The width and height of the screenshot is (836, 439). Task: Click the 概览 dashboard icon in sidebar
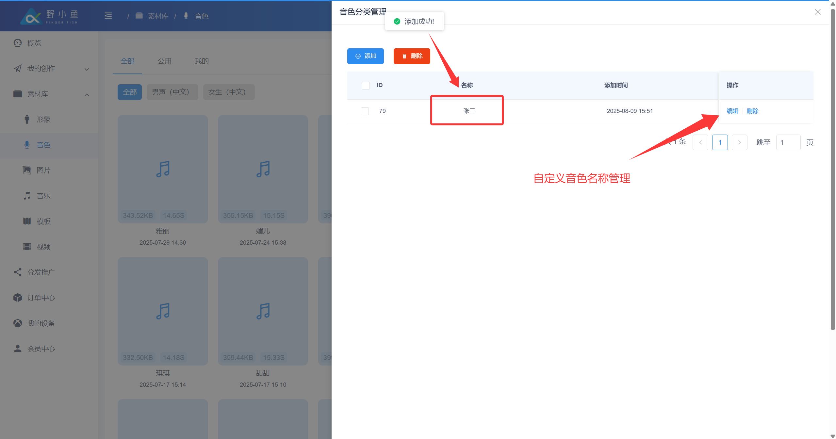(x=18, y=43)
